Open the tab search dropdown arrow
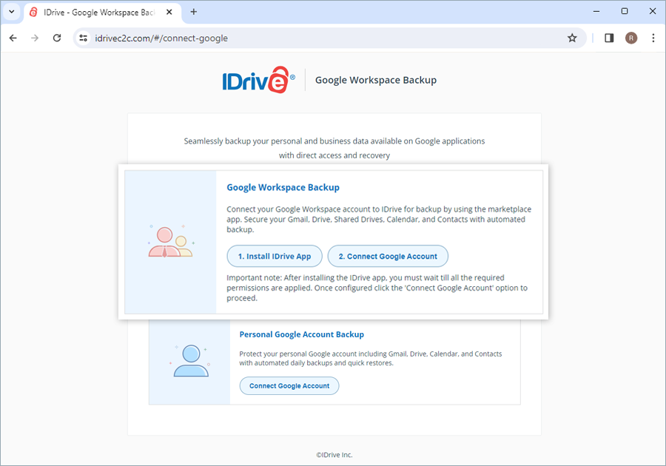The width and height of the screenshot is (666, 466). coord(12,12)
